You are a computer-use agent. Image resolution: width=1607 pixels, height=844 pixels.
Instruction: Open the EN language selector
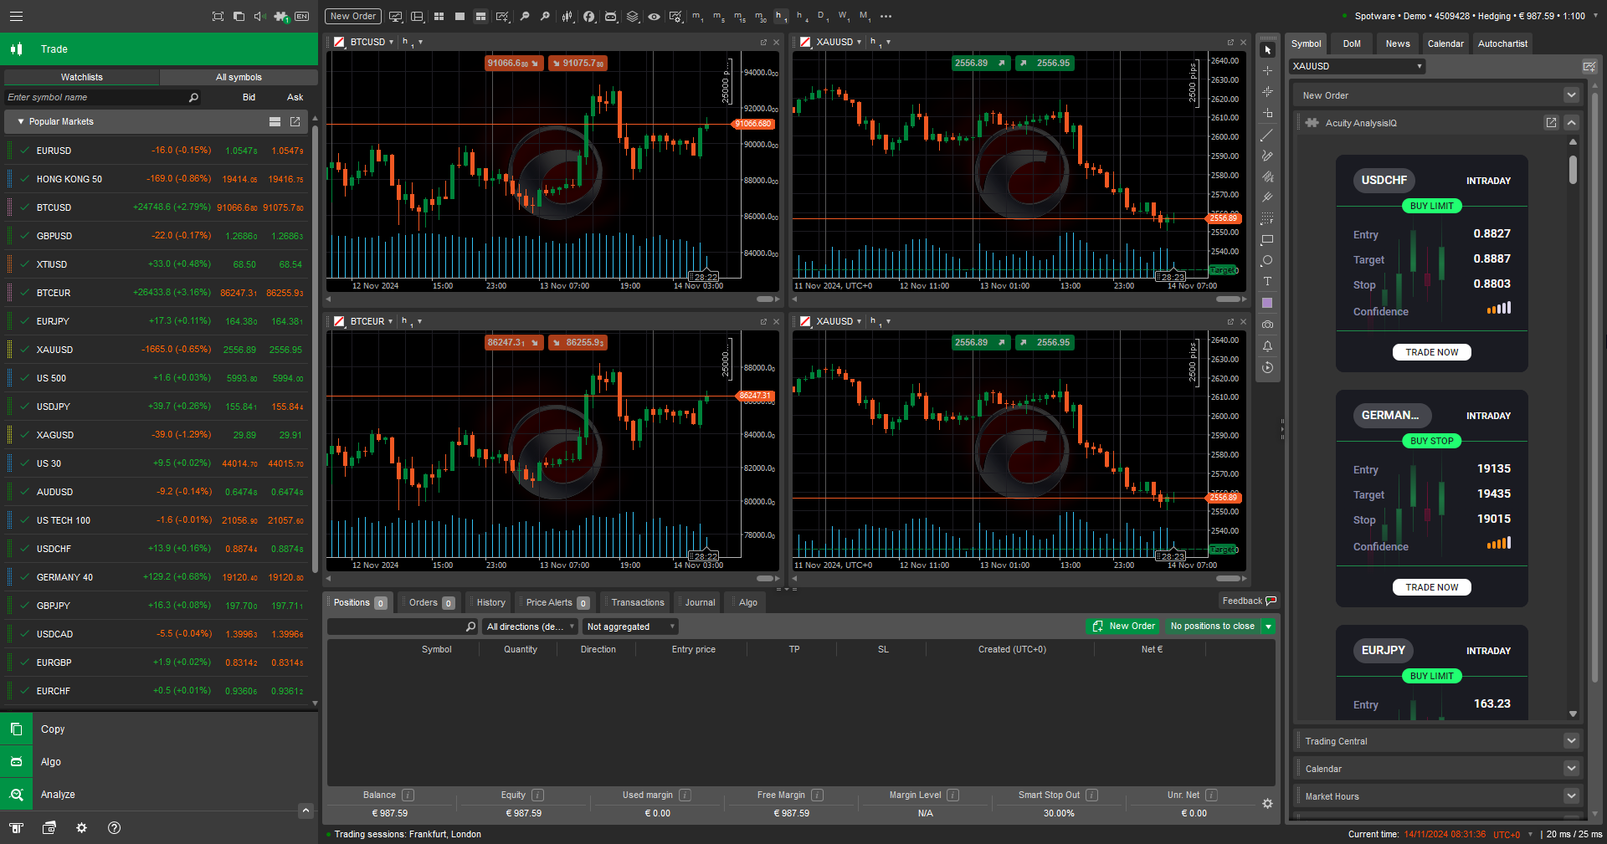[302, 16]
